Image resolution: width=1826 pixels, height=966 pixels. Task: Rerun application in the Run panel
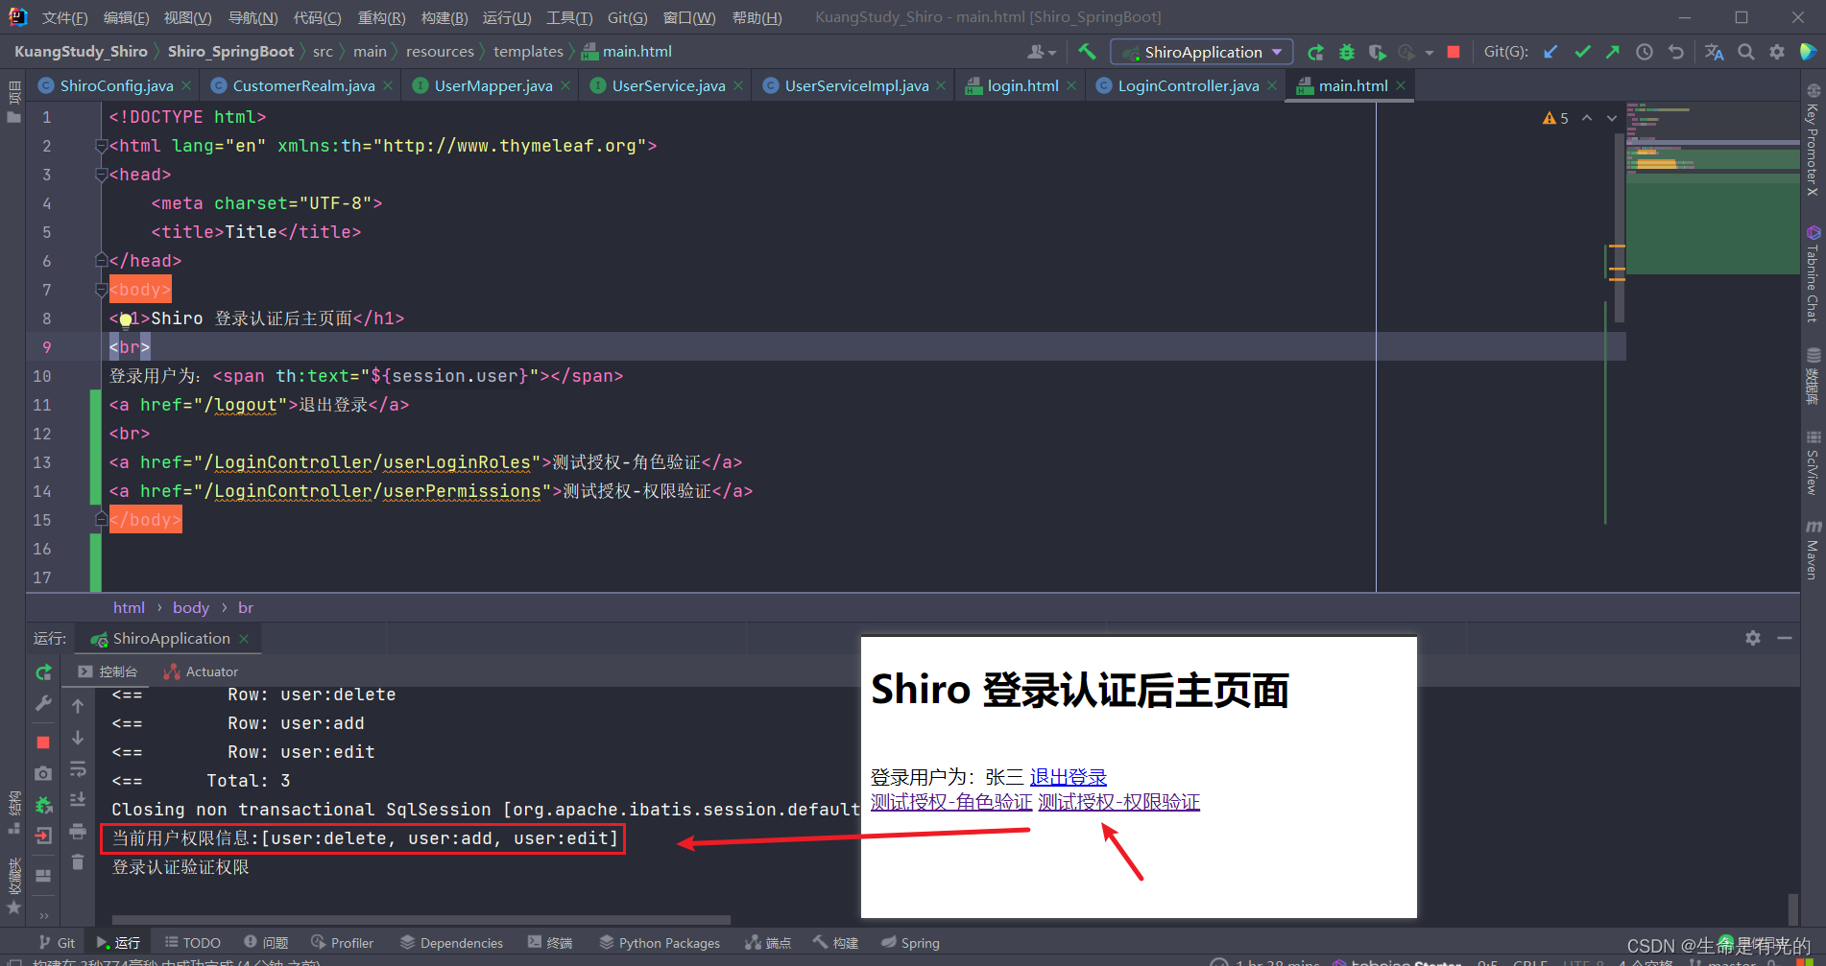pyautogui.click(x=43, y=672)
